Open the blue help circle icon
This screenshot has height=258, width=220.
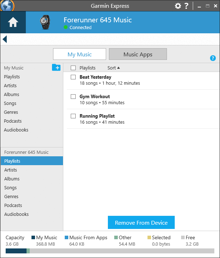coord(213,58)
